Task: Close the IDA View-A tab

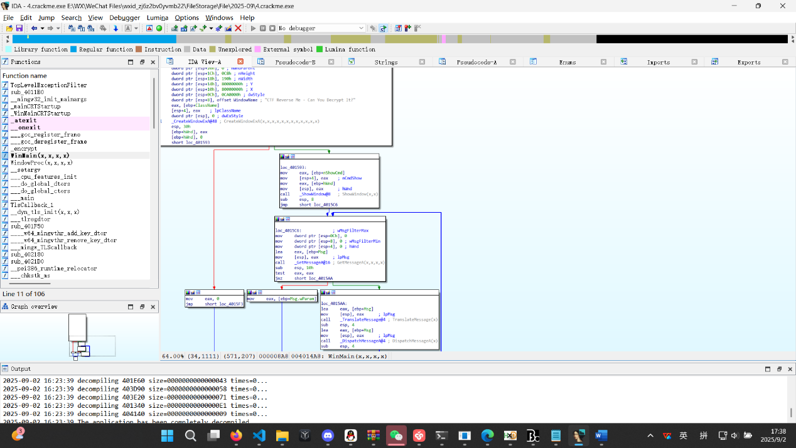Action: 240,61
